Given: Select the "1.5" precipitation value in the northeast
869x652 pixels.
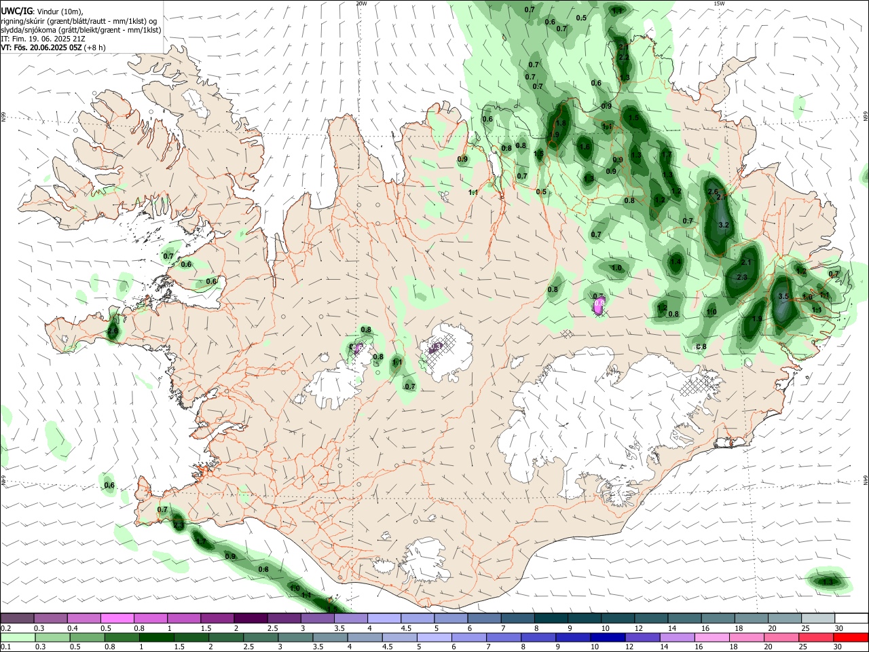Looking at the screenshot, I should [x=633, y=117].
